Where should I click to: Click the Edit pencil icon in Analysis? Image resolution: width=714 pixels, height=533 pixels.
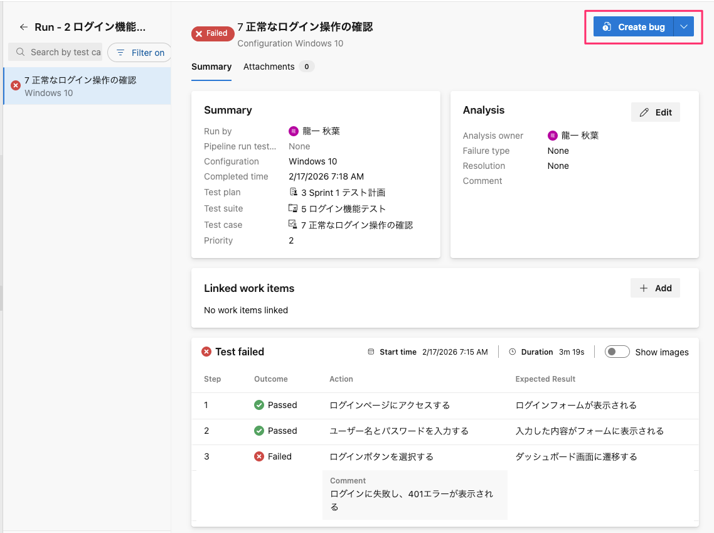coord(644,112)
